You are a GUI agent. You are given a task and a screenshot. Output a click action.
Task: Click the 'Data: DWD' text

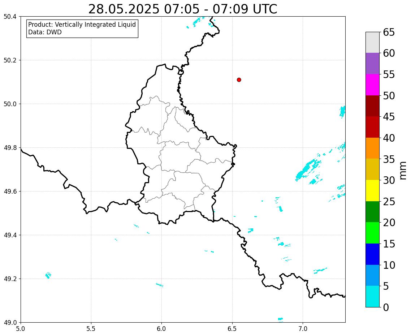[x=45, y=32]
